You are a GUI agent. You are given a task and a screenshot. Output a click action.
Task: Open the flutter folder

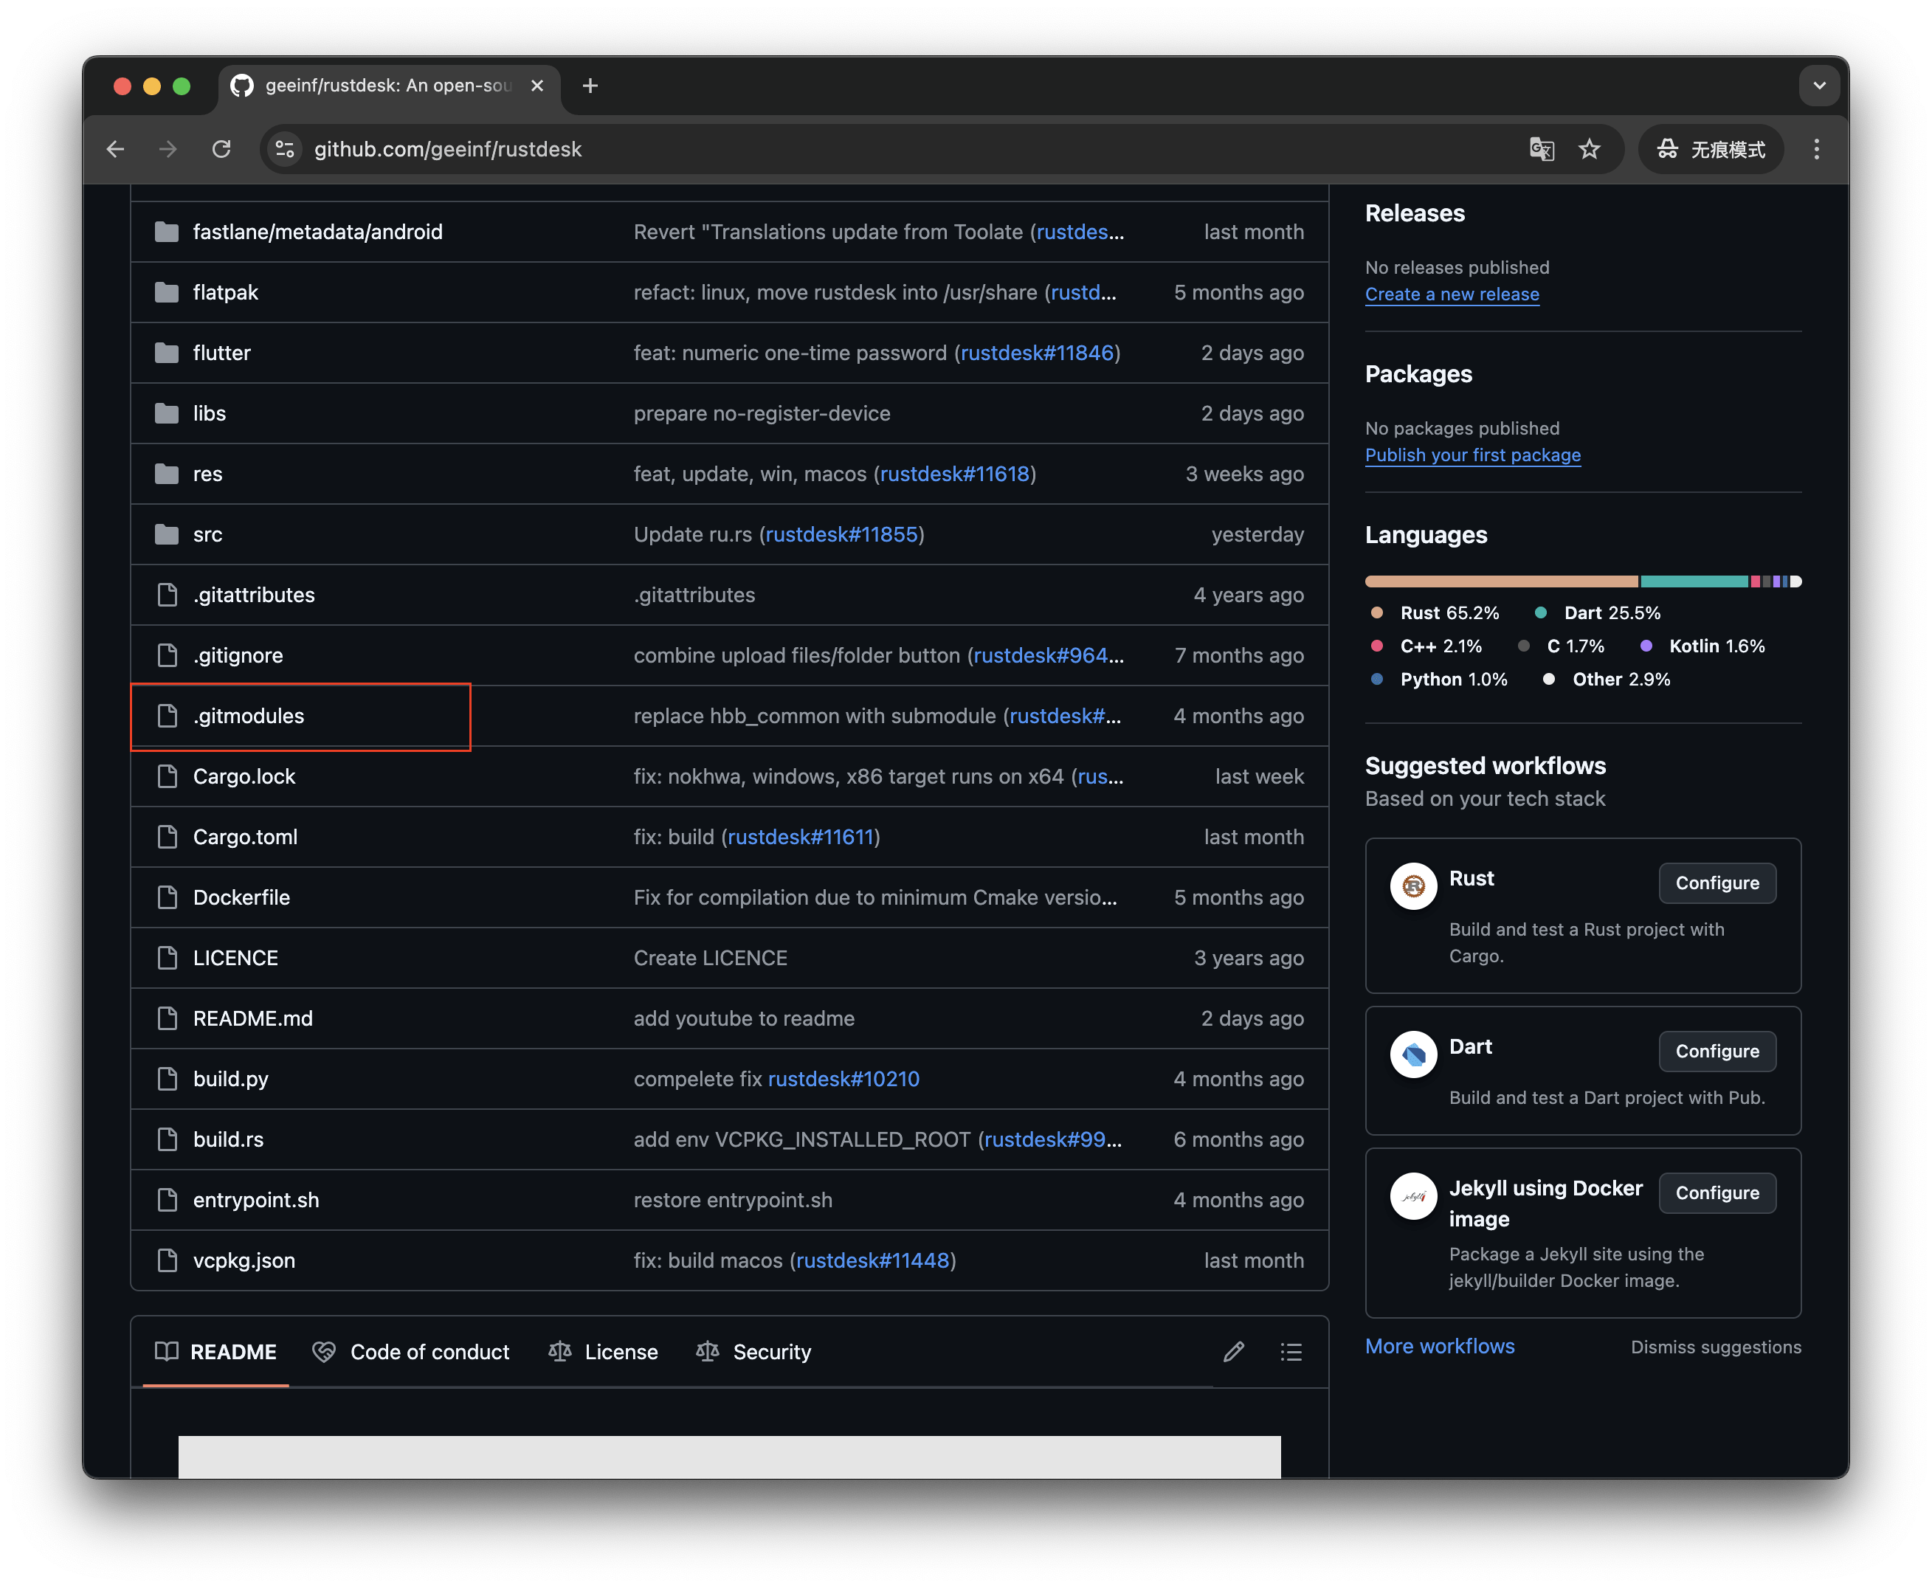[221, 353]
